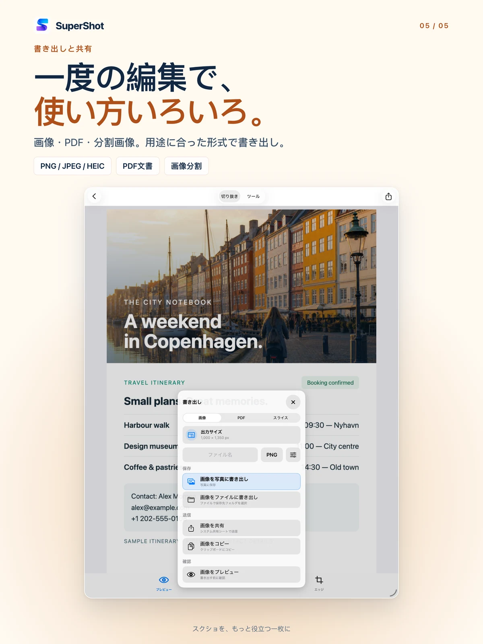Viewport: 483px width, 644px height.
Task: Select 画像を共有 to share the image
Action: click(242, 528)
